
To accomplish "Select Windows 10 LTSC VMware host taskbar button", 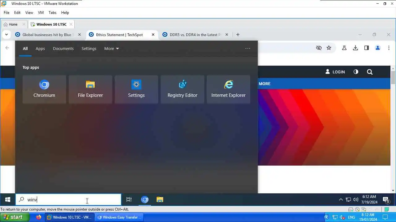I will point(70,217).
